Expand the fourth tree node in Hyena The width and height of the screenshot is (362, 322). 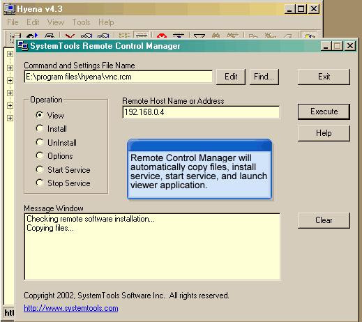click(10, 93)
